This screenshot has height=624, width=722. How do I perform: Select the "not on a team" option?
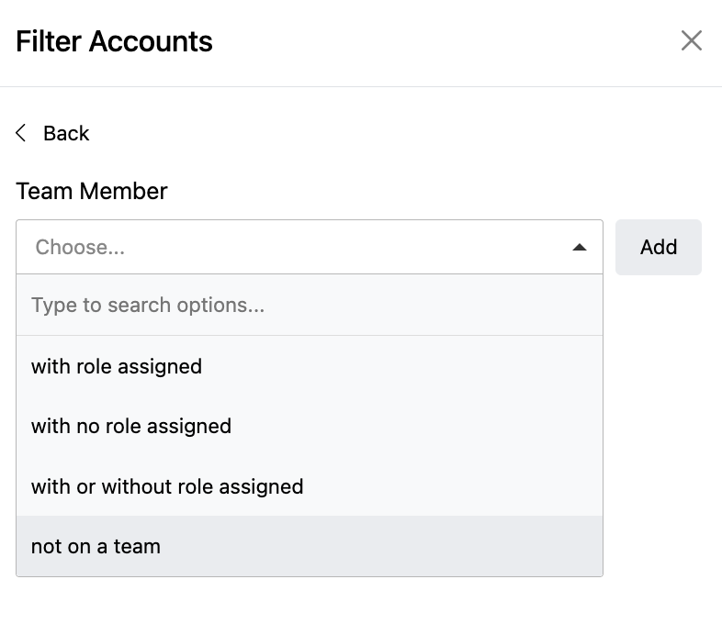[96, 546]
